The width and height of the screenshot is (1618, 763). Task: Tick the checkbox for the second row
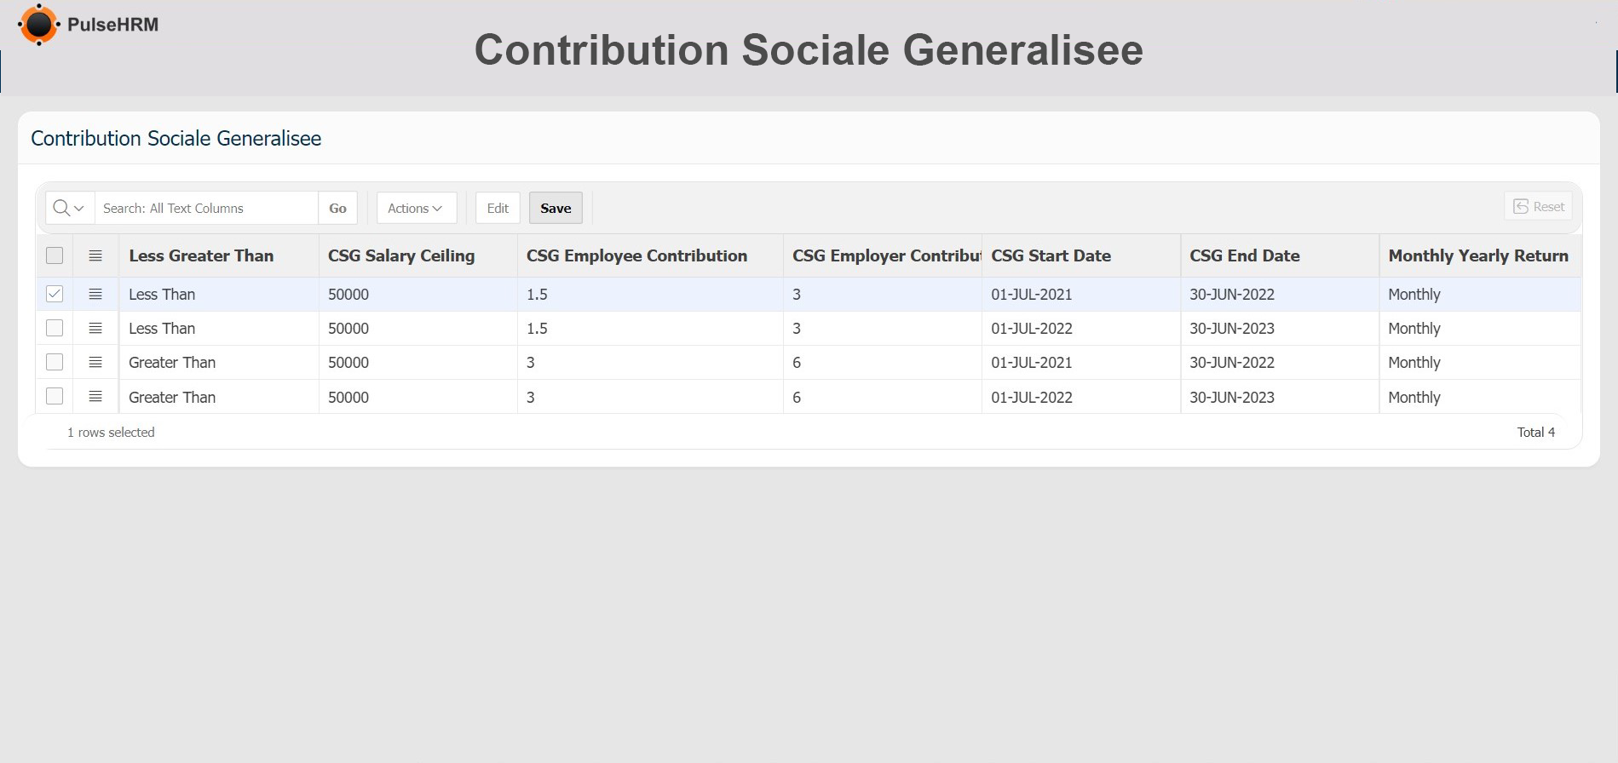(x=55, y=329)
